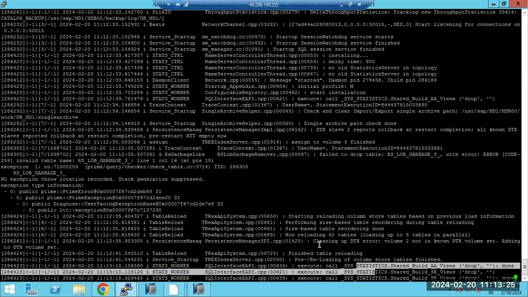528x297 pixels.
Task: Click the 49.206.199.235 connection bar title
Action: tap(264, 5)
